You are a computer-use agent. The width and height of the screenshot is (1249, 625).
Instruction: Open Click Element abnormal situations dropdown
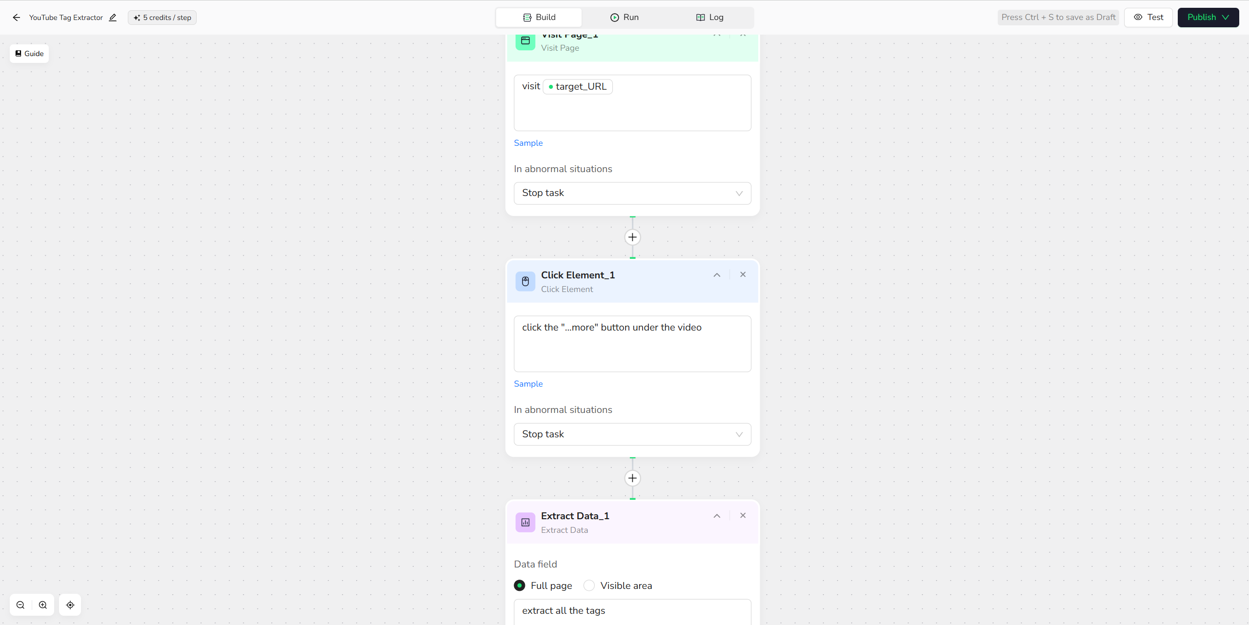tap(632, 434)
